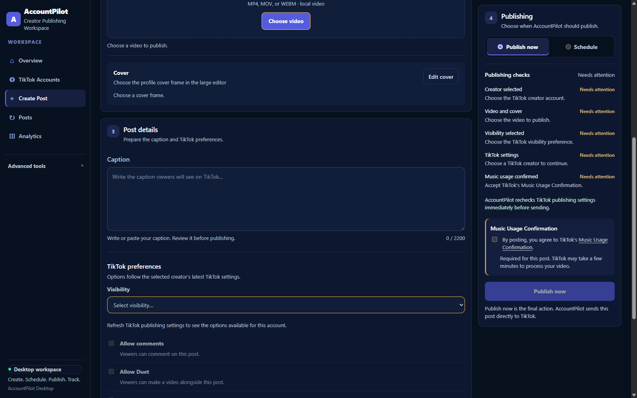The width and height of the screenshot is (637, 398).
Task: Click the Choose video button
Action: (x=286, y=21)
